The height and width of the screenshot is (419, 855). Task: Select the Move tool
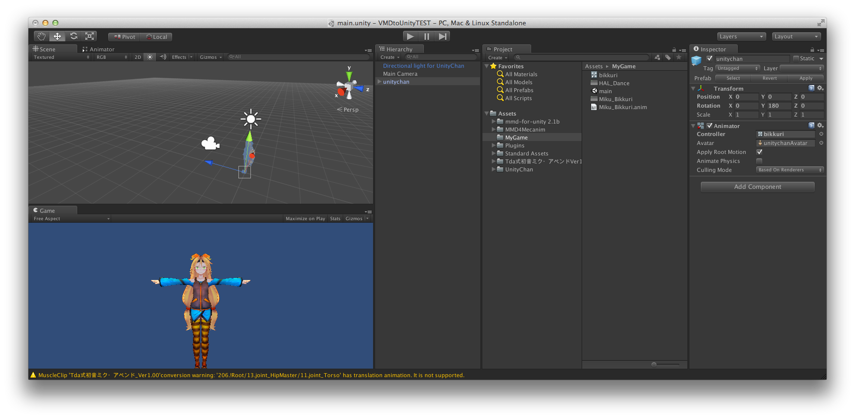click(57, 36)
